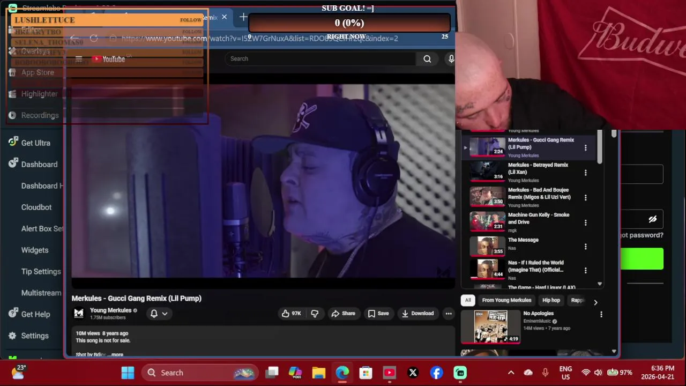Open Tip Settings in Streamlabs sidebar
Viewport: 686px width, 386px height.
pos(41,272)
